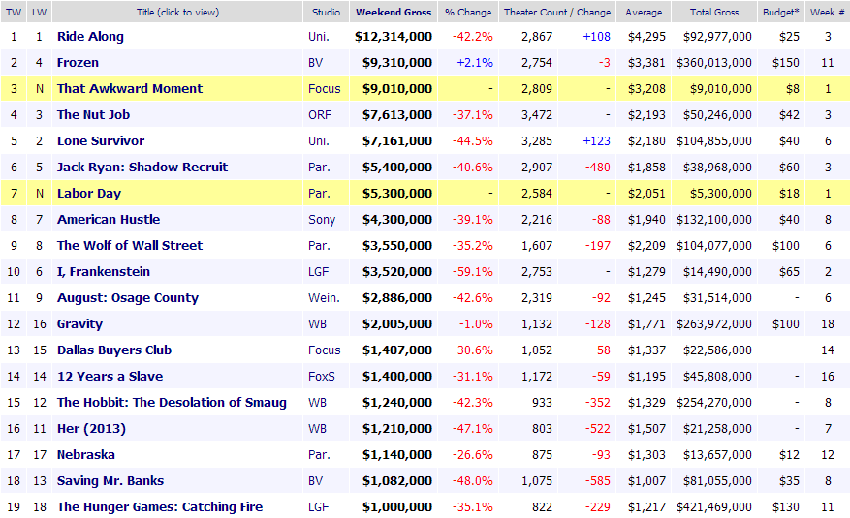
Task: Open August: Osage County link
Action: 127,297
